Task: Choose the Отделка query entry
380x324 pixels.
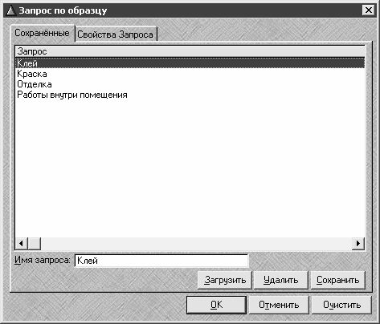Action: point(35,84)
